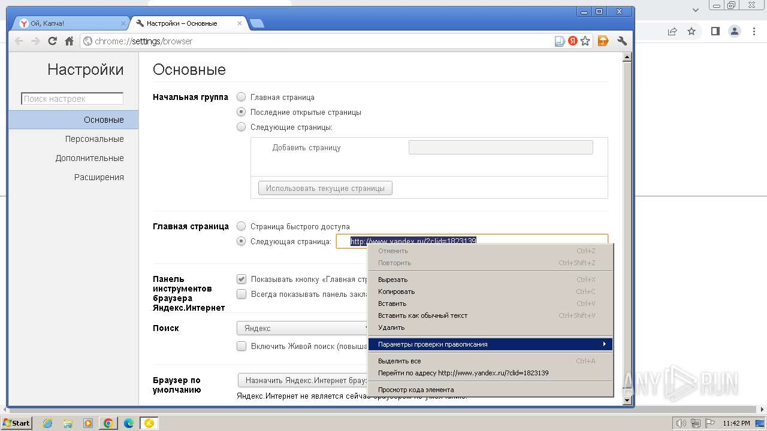
Task: Click the 'Поиск настроек' search field
Action: [x=72, y=99]
